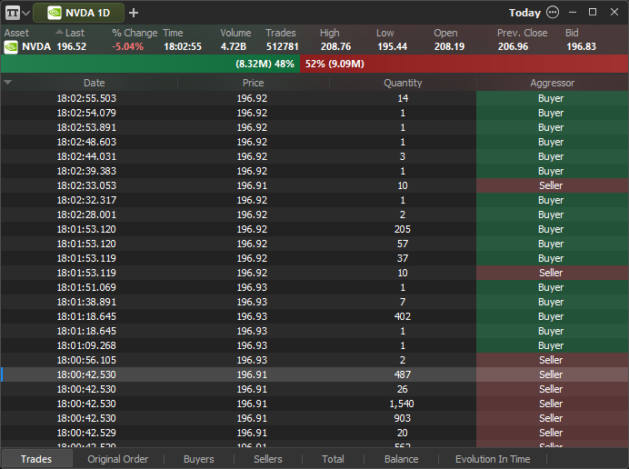Click the Aggressor column header
Image resolution: width=629 pixels, height=469 pixels.
point(553,83)
